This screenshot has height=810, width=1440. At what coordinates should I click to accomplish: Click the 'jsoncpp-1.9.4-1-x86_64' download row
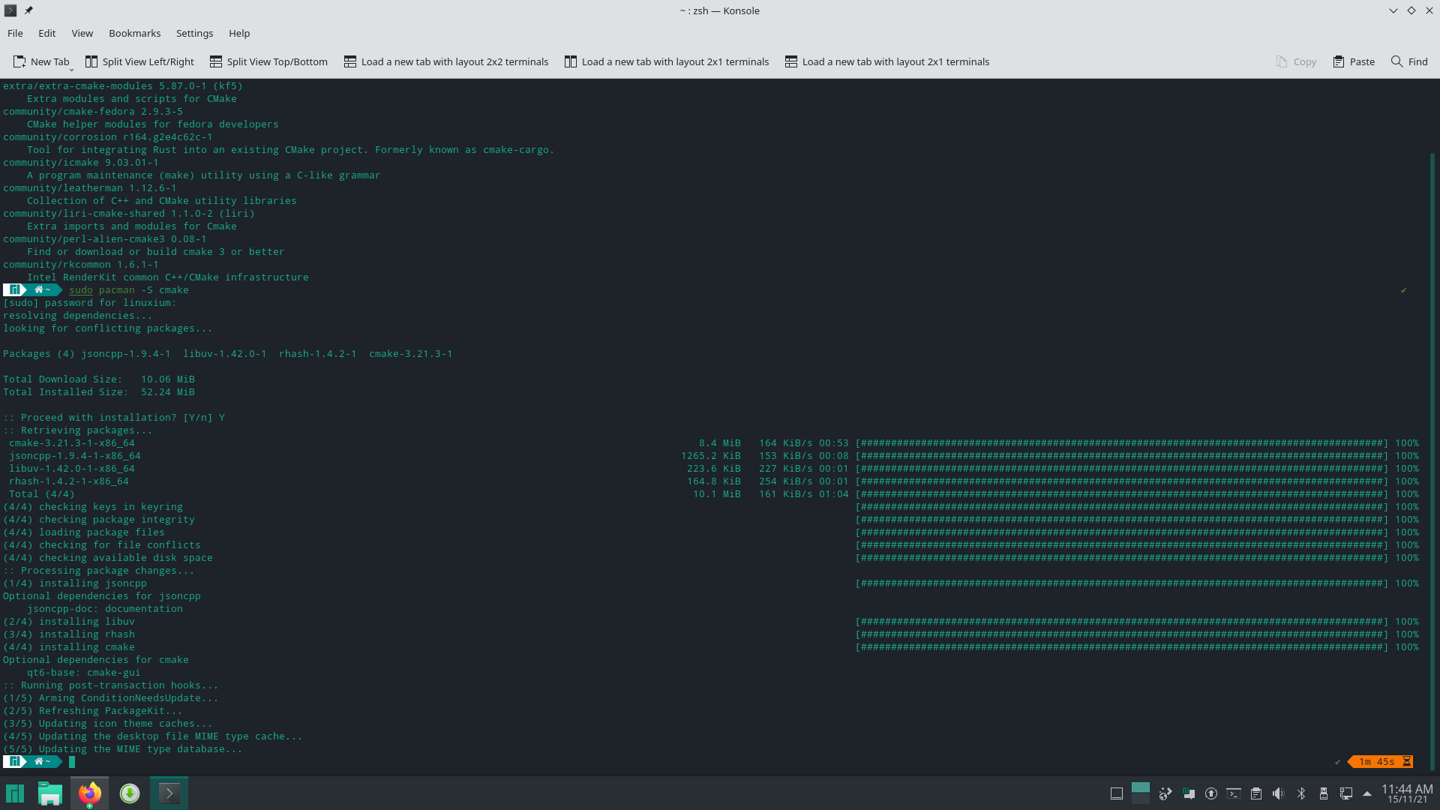712,455
